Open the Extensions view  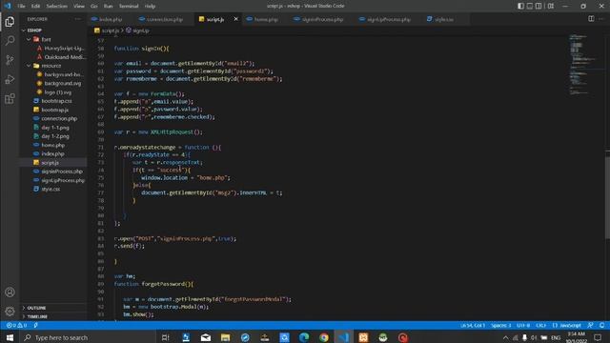click(10, 99)
